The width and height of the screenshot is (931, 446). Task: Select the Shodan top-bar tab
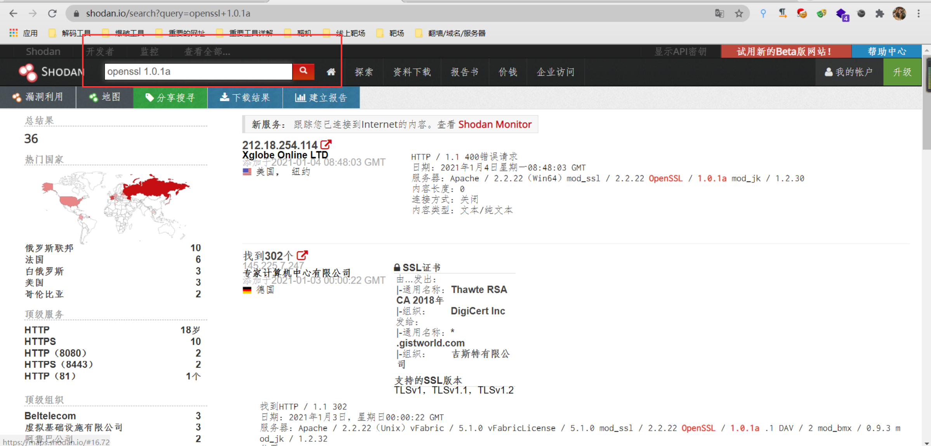pos(43,51)
